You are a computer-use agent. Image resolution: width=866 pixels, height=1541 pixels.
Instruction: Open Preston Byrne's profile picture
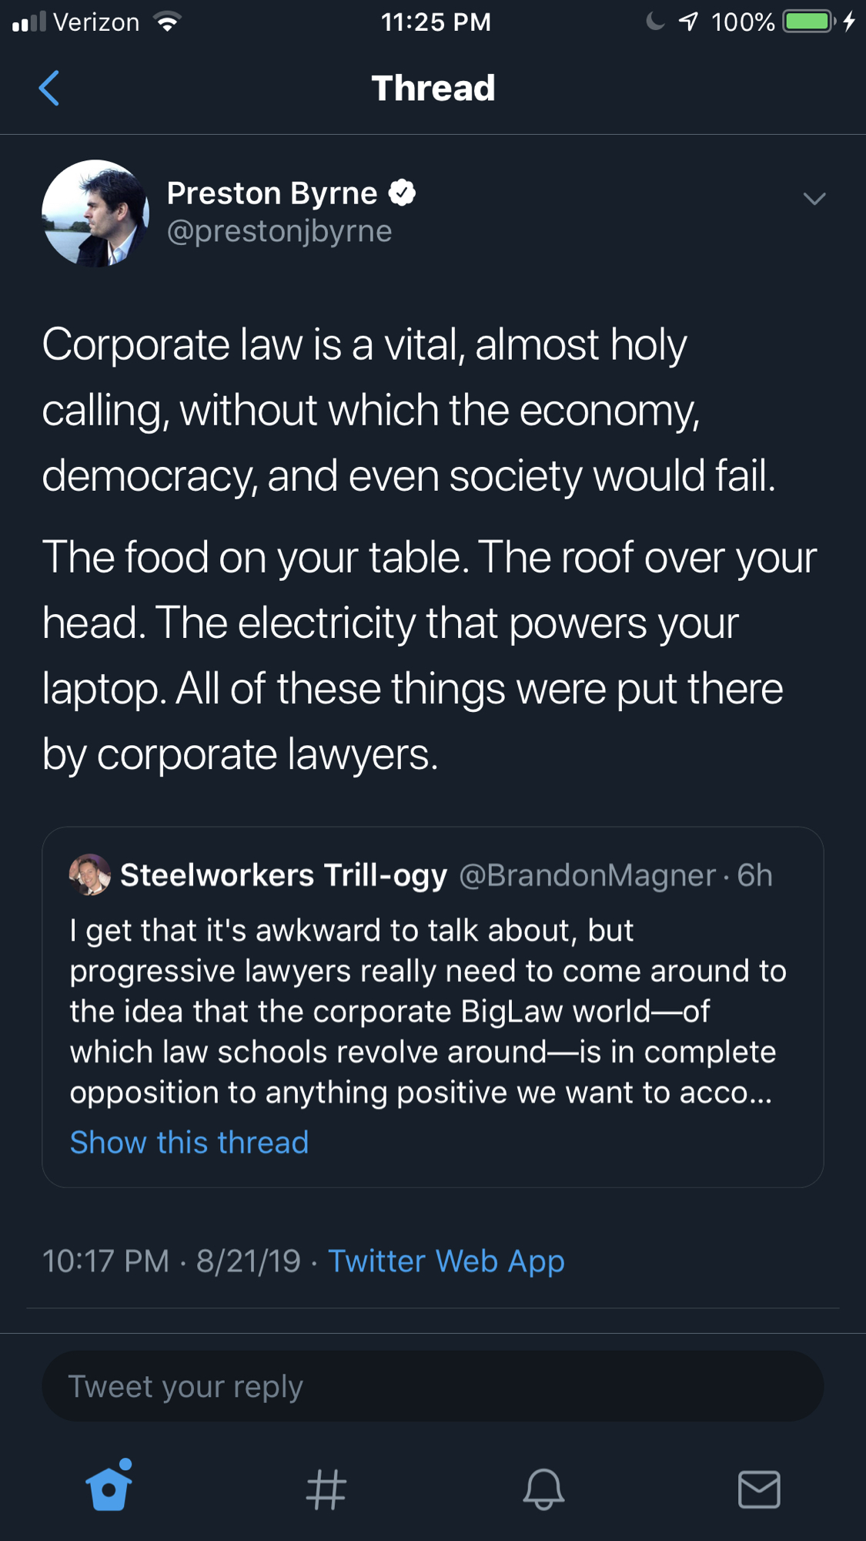click(95, 213)
